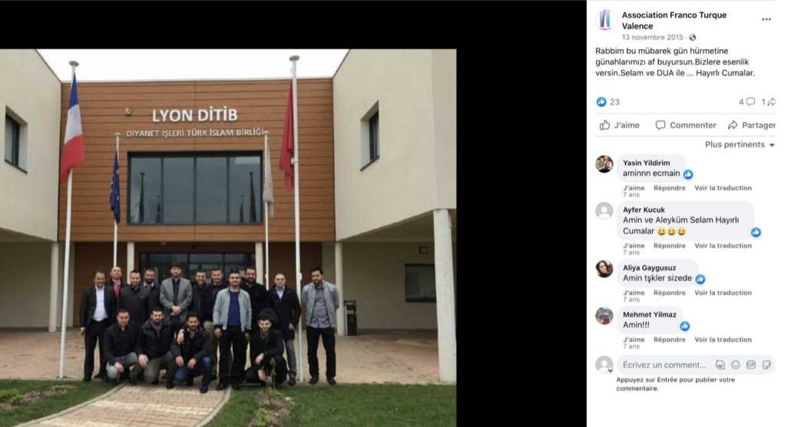
Task: View translation of Mehmet Yilmaz's comment
Action: pyautogui.click(x=723, y=339)
